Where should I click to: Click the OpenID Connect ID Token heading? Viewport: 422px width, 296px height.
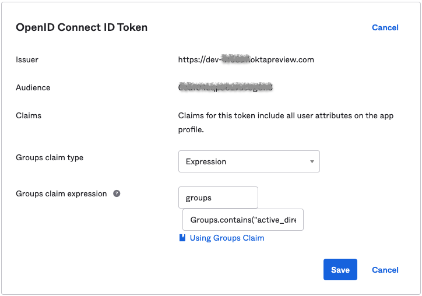coord(82,27)
